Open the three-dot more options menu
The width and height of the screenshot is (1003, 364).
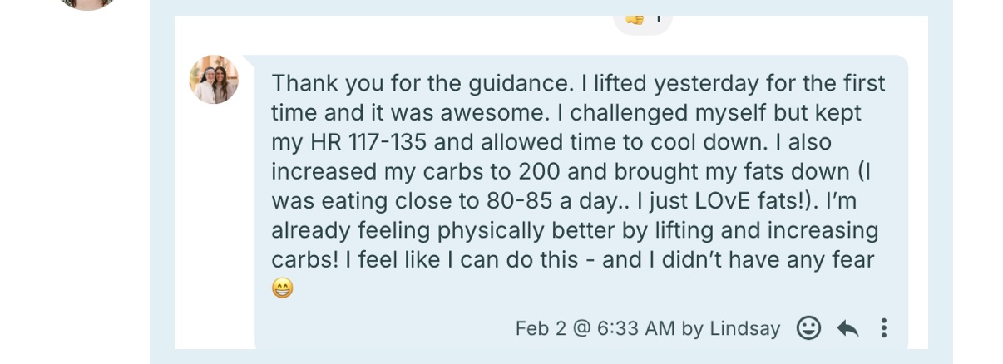[x=883, y=328]
